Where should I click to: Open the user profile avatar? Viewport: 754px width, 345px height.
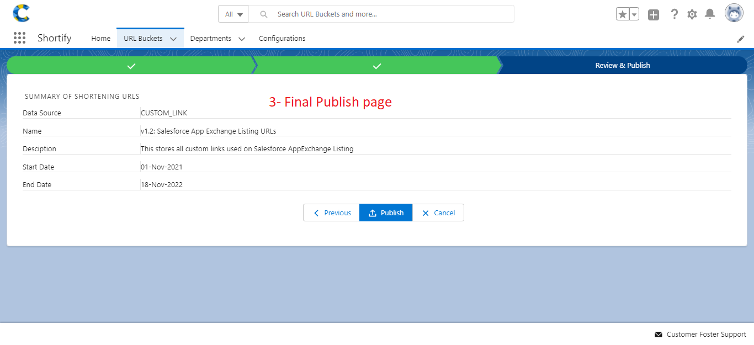pyautogui.click(x=734, y=12)
